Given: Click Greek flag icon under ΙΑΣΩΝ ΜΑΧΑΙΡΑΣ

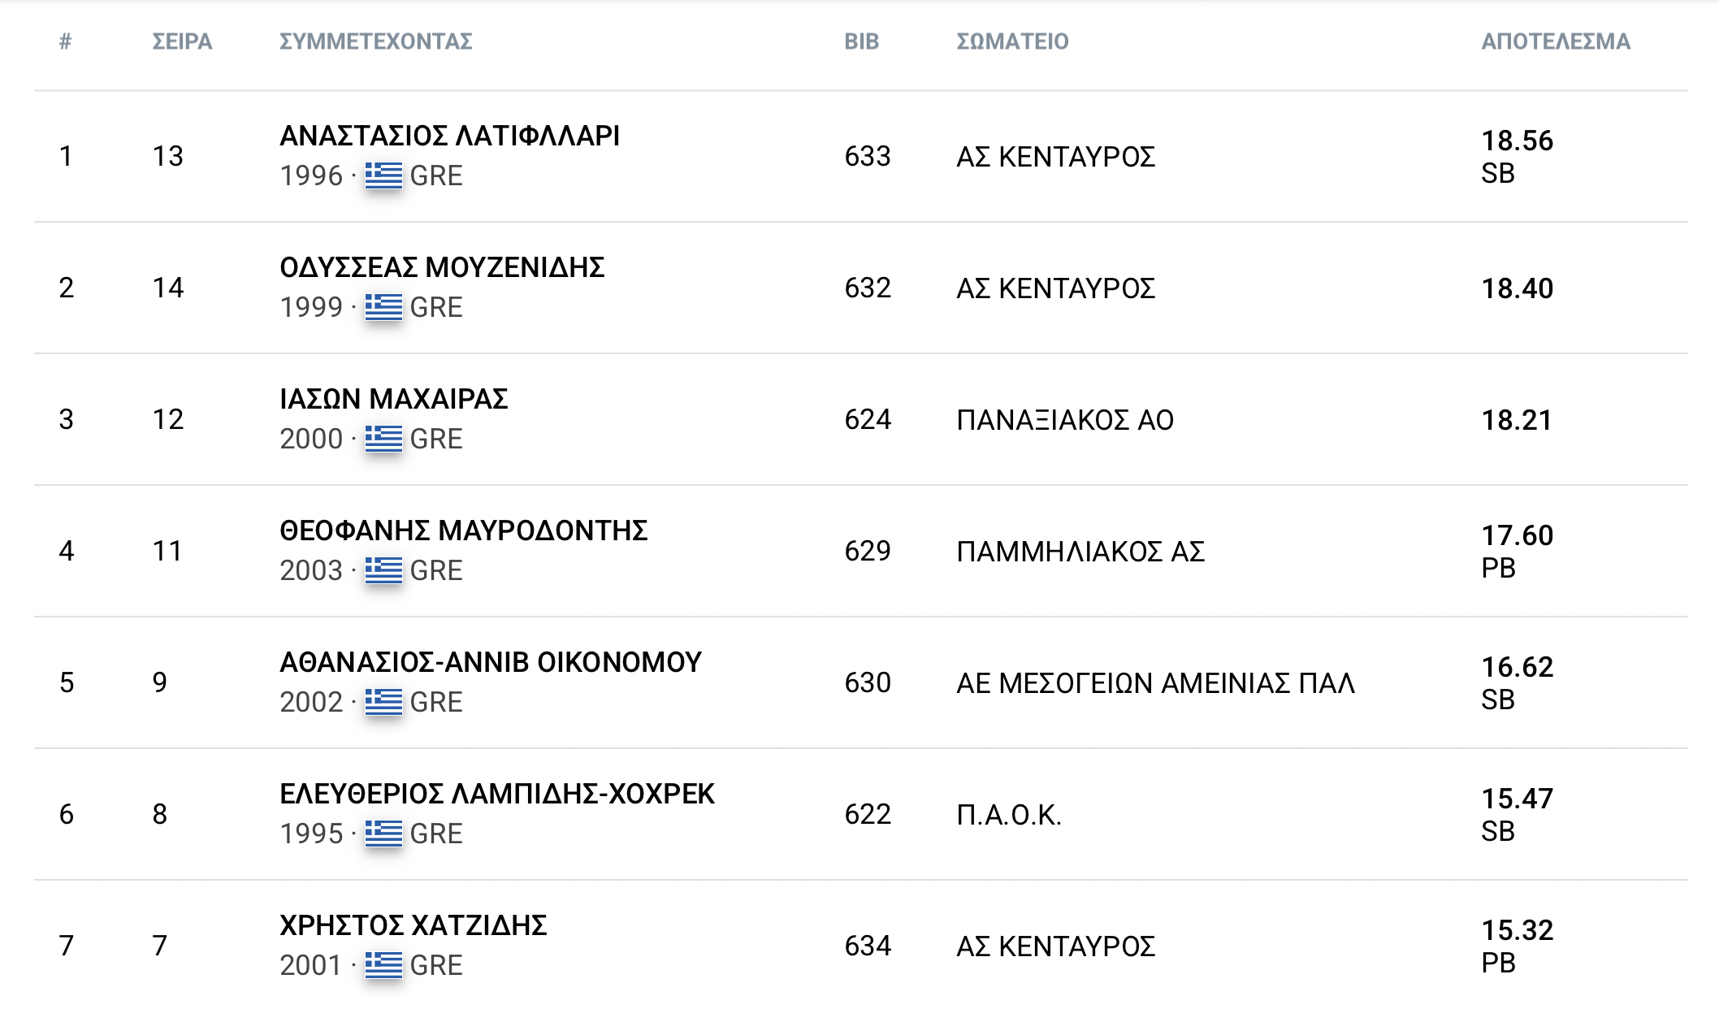Looking at the screenshot, I should pos(383,438).
